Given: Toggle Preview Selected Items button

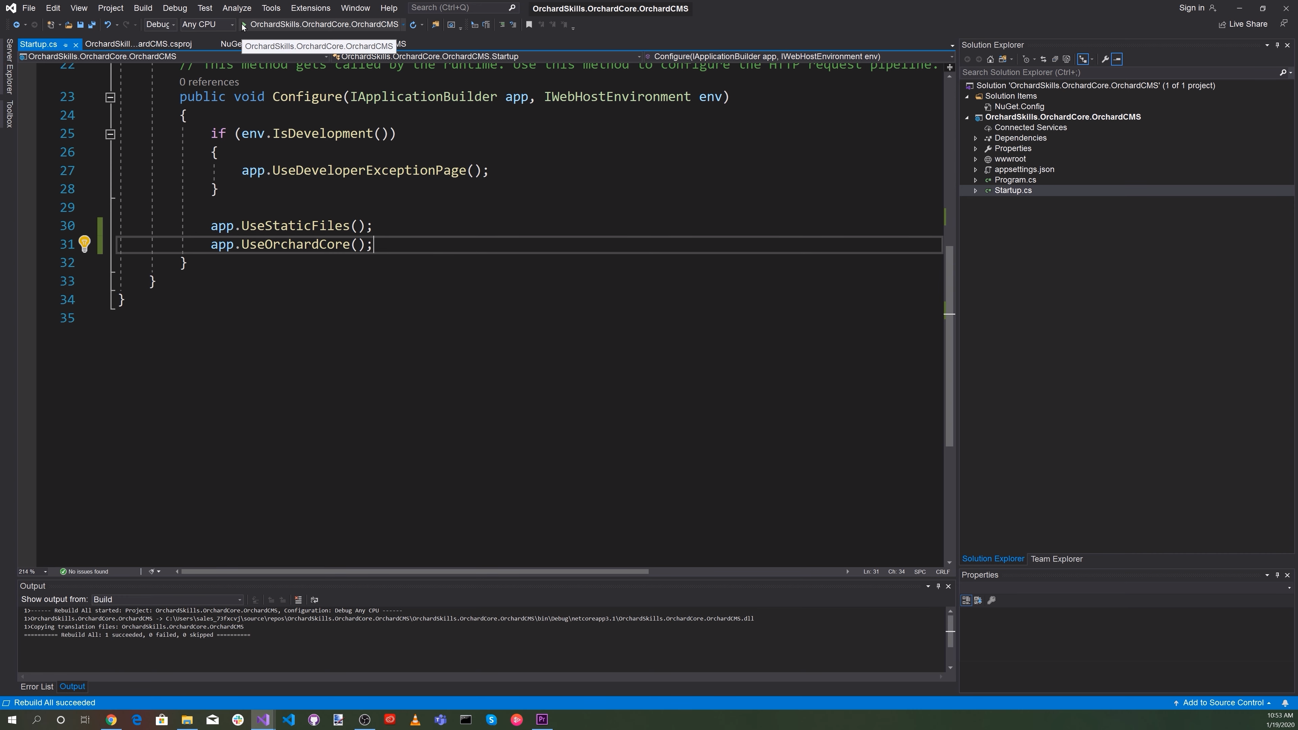Looking at the screenshot, I should (x=1117, y=59).
